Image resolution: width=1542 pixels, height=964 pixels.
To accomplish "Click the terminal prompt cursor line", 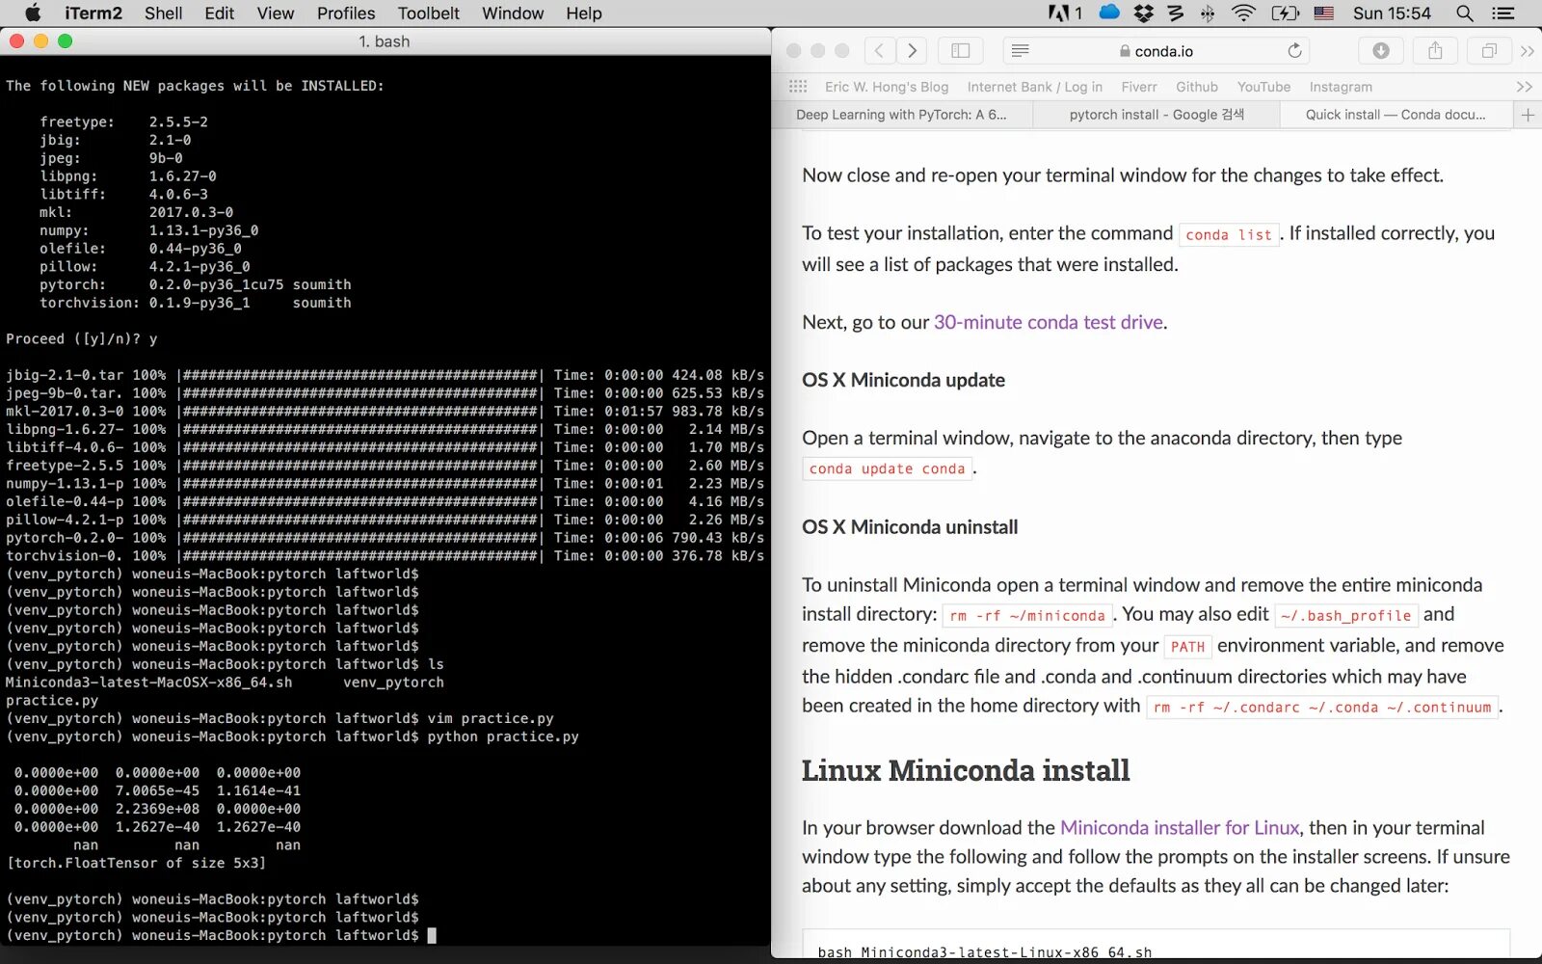I will (221, 935).
